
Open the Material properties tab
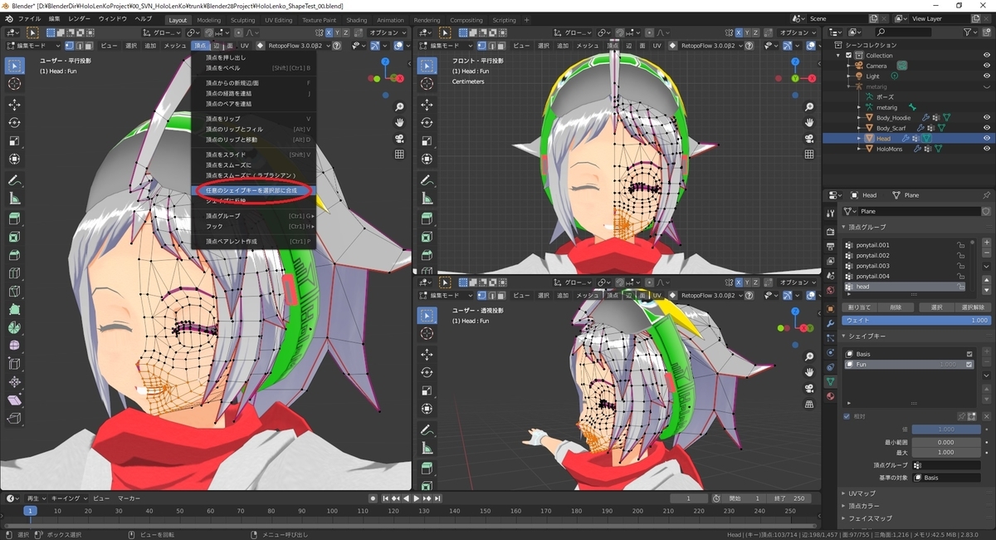pos(831,396)
